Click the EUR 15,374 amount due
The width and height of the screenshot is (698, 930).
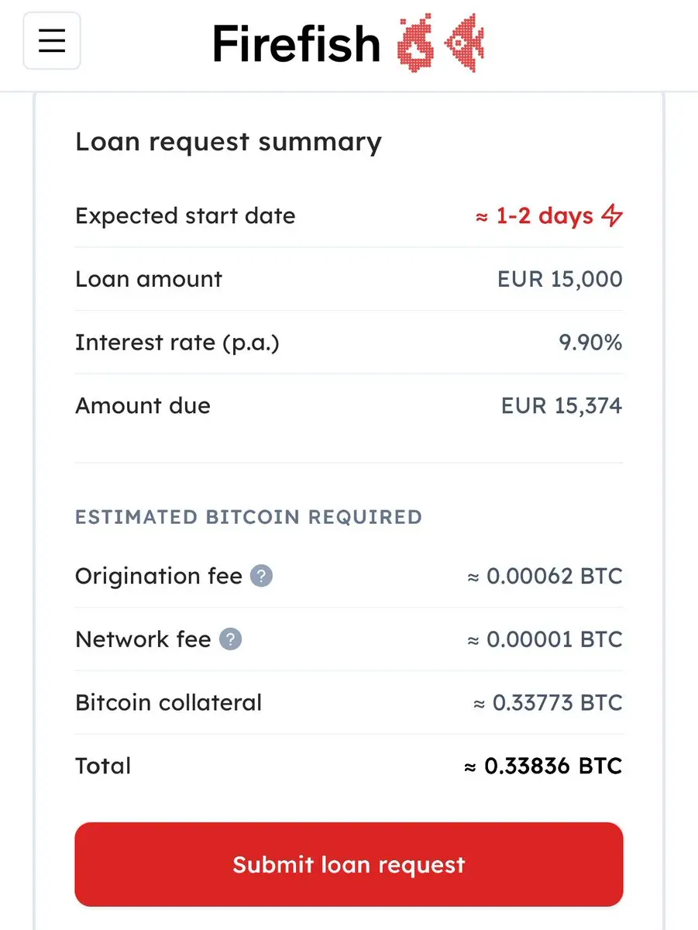pyautogui.click(x=562, y=405)
